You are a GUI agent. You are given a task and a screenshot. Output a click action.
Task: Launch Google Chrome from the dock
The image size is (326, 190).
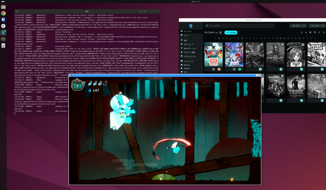tap(3, 13)
